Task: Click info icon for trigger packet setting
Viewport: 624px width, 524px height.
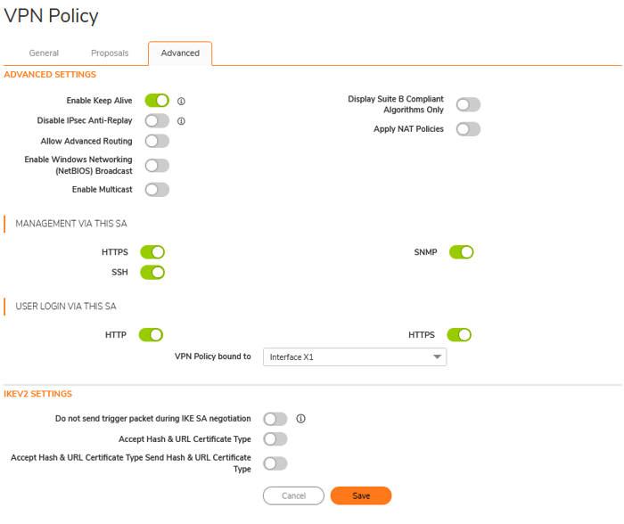Action: click(301, 419)
